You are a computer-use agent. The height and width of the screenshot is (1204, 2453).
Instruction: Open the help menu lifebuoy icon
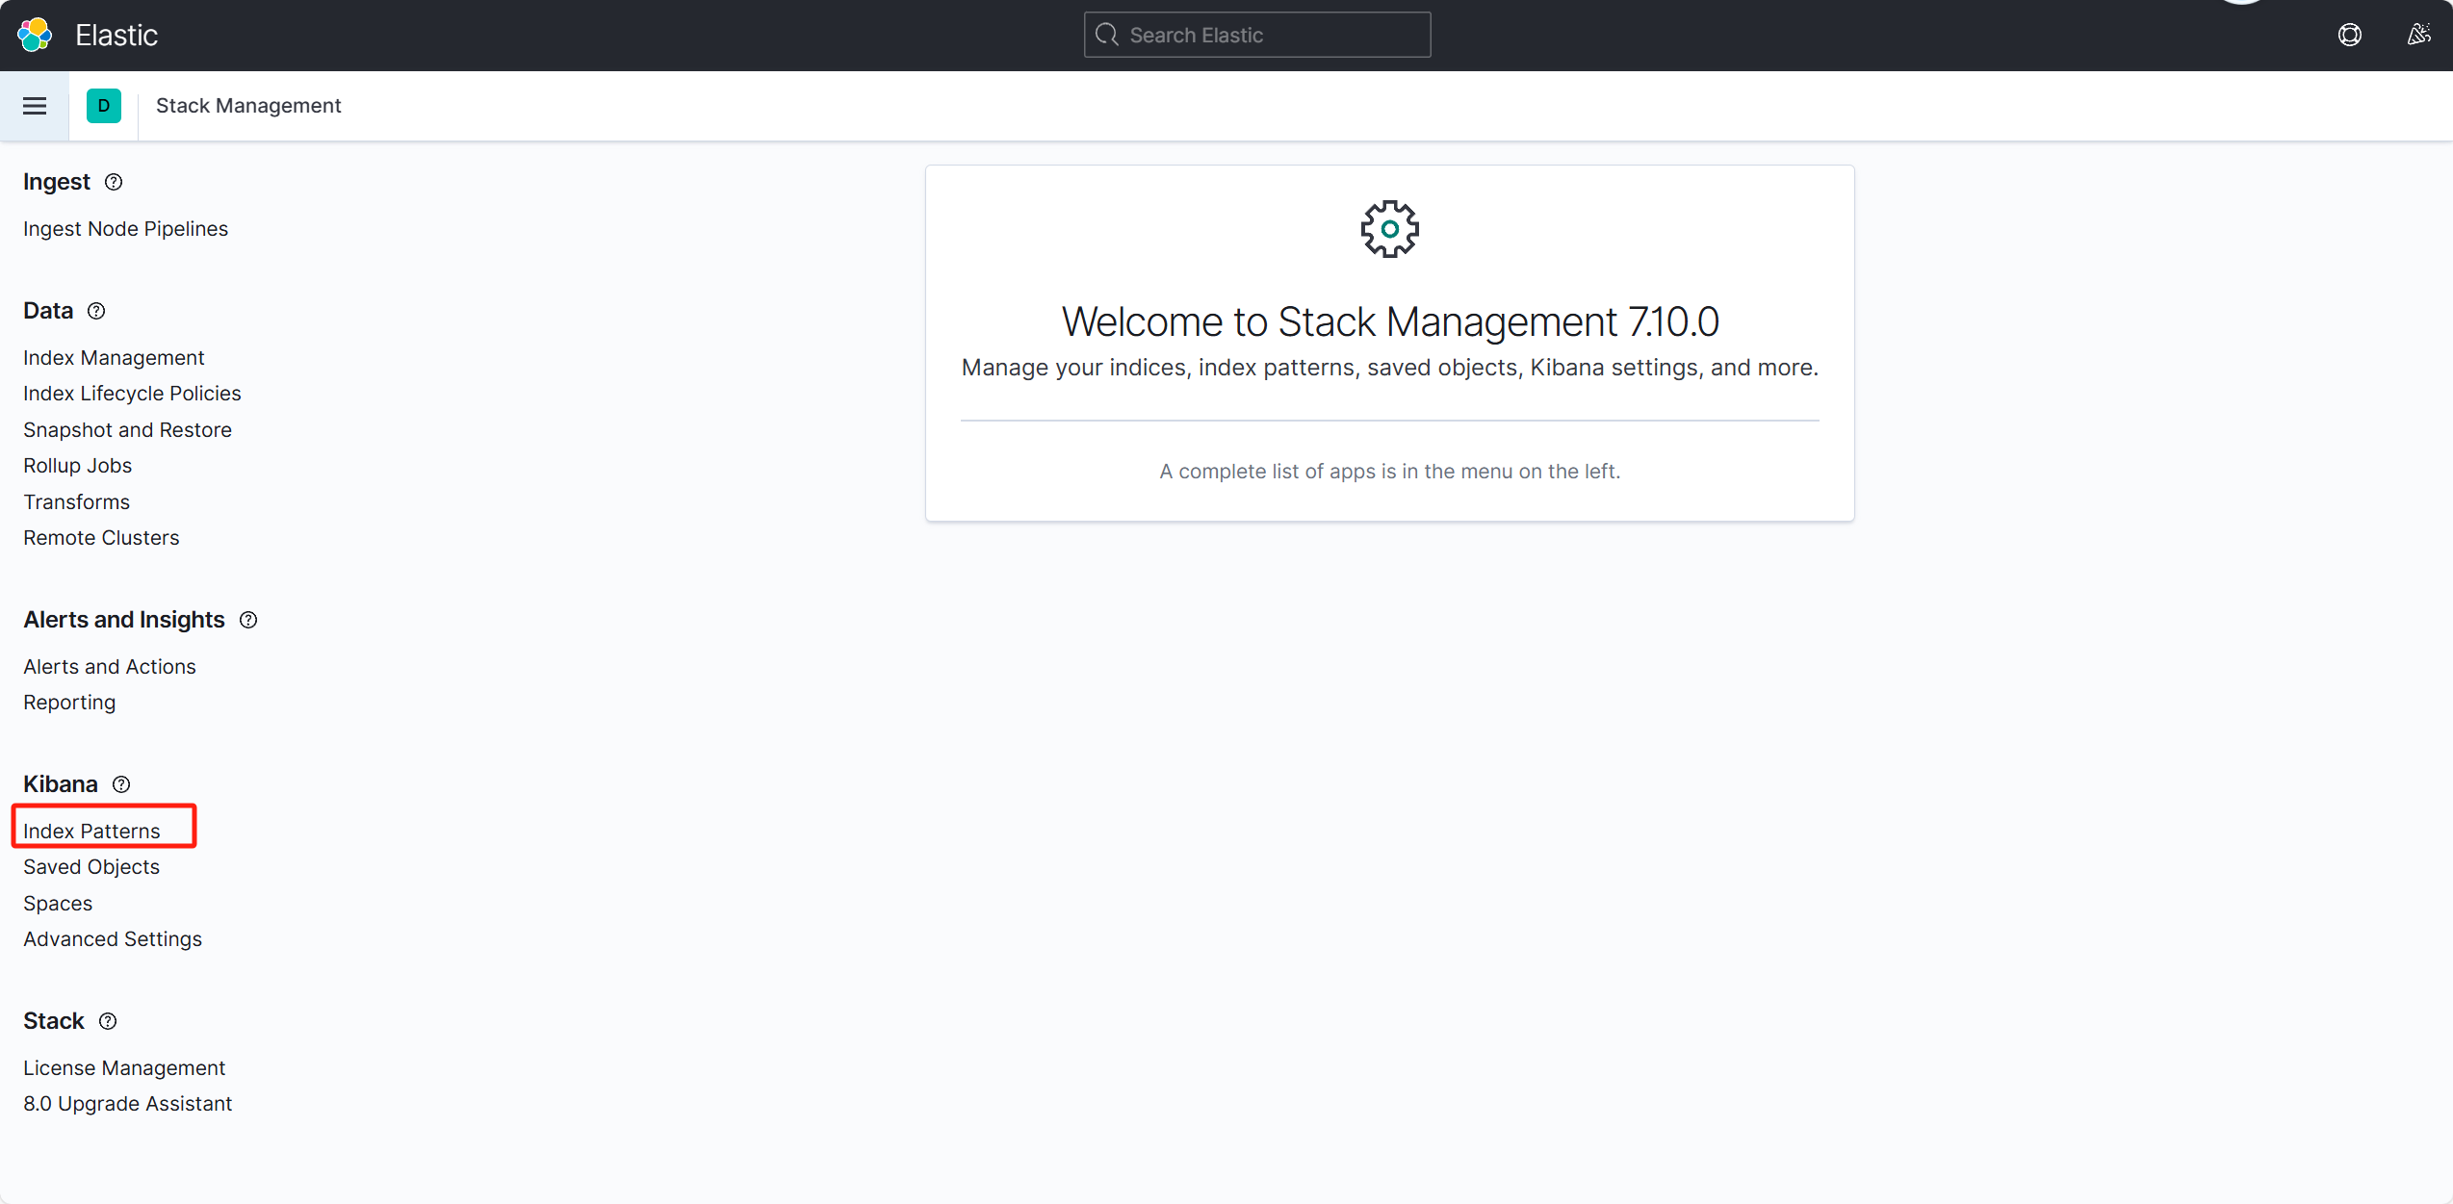[x=2349, y=35]
